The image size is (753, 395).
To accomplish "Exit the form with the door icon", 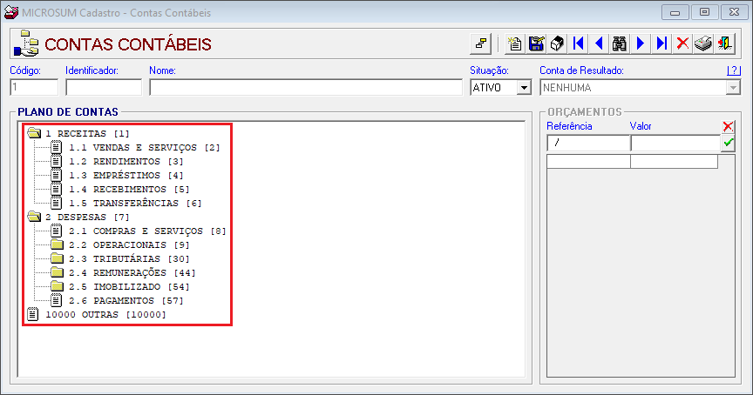I will (x=724, y=44).
